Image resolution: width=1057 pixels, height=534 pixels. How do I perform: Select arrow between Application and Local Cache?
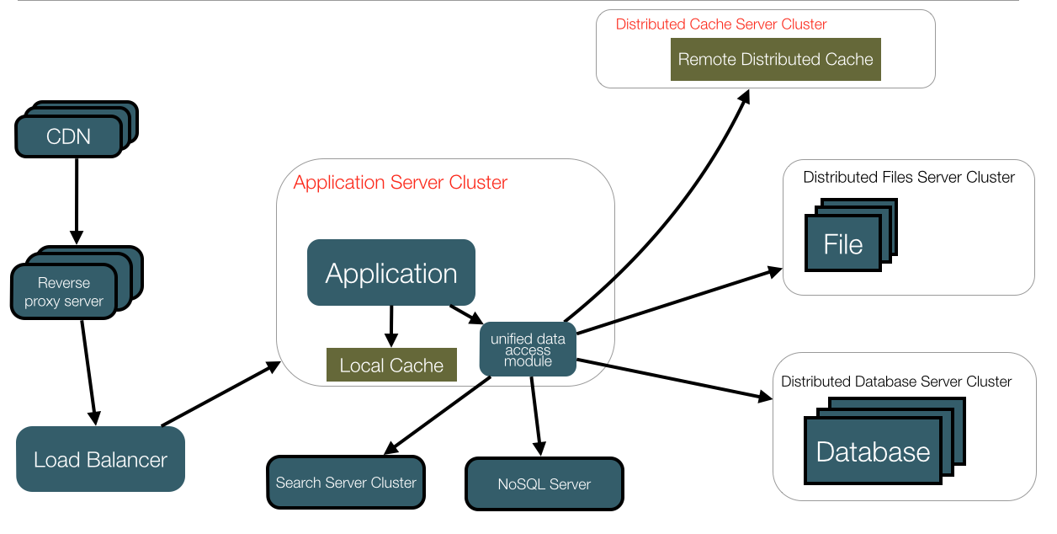(391, 324)
